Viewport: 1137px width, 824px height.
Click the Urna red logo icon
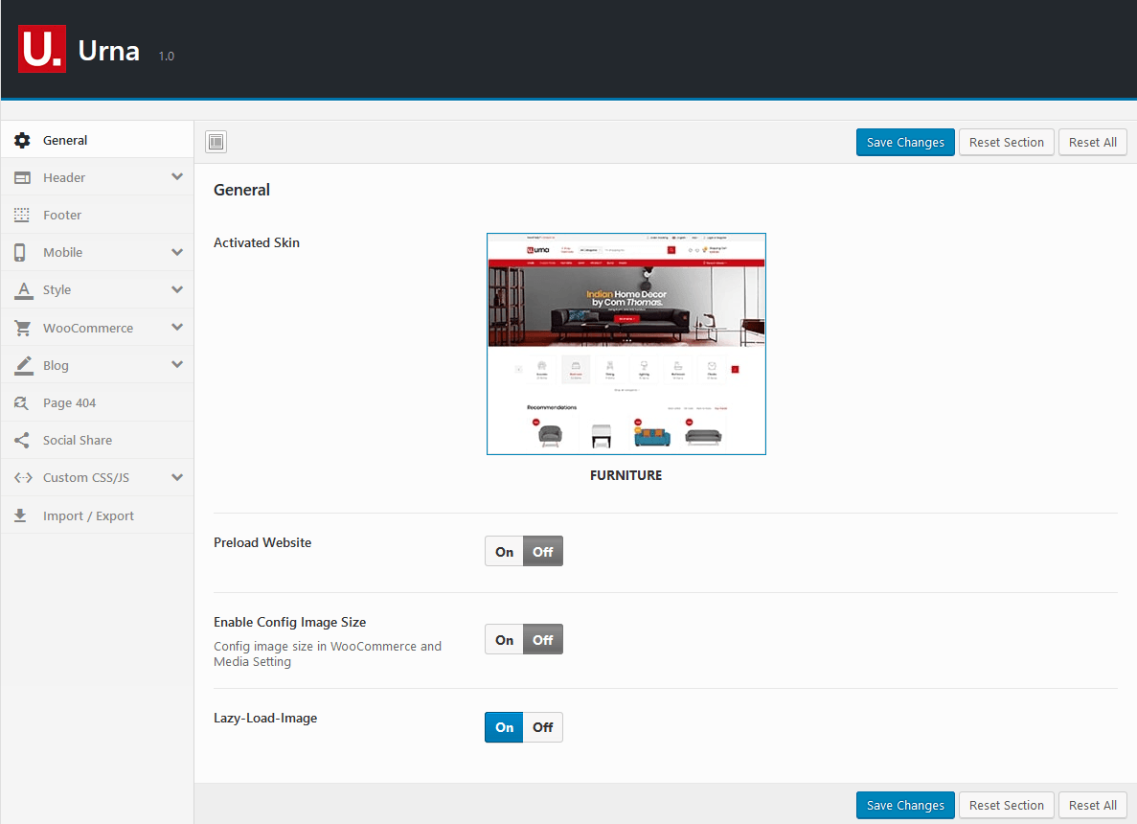[x=42, y=49]
